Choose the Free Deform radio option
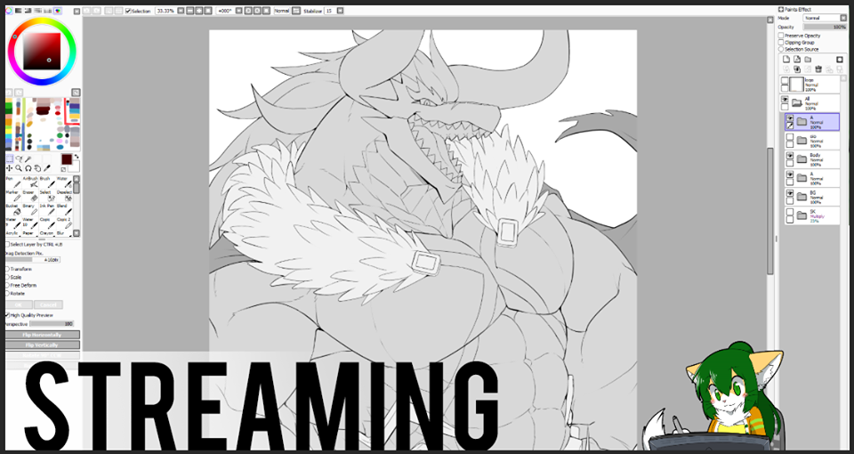 [8, 285]
